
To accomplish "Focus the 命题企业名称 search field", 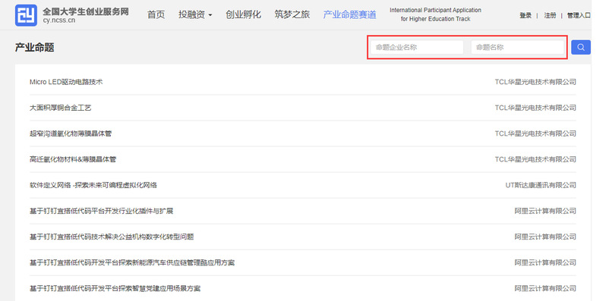I will (x=417, y=48).
